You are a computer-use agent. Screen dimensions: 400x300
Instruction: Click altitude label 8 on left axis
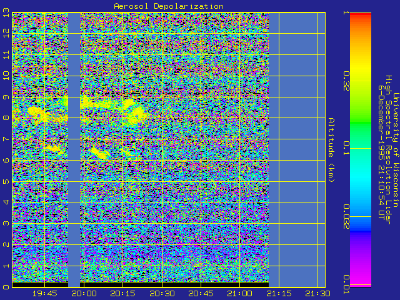[x=6, y=118]
